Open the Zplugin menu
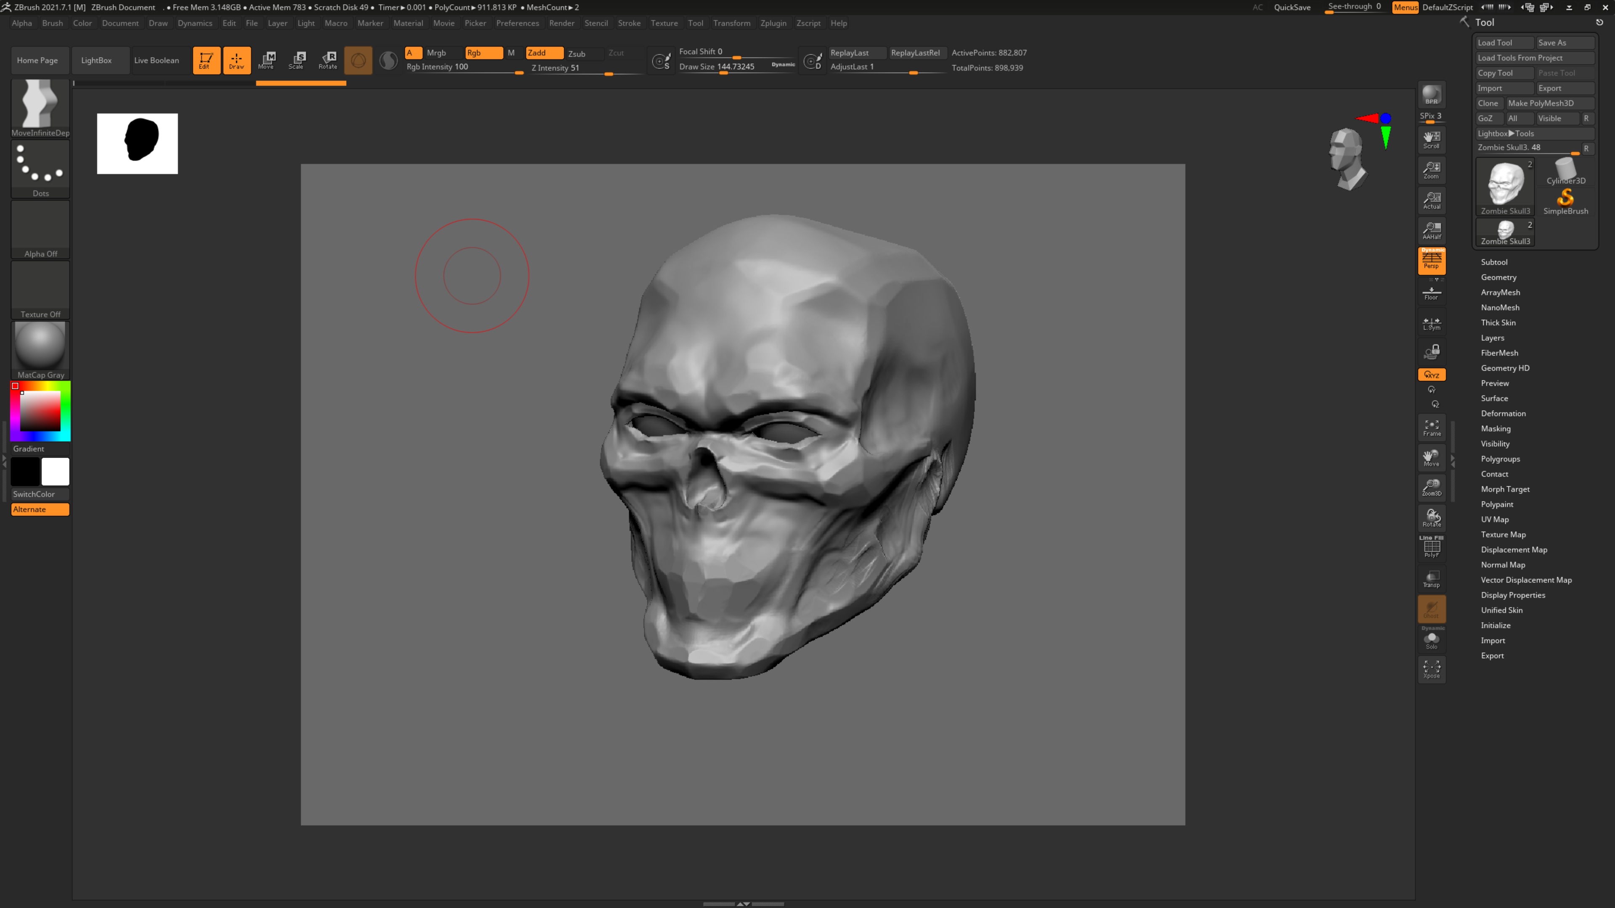Screen dimensions: 1615x908 pyautogui.click(x=773, y=23)
